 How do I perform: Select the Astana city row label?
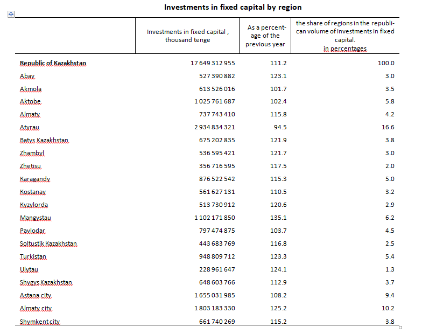pyautogui.click(x=36, y=295)
